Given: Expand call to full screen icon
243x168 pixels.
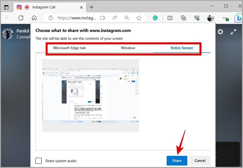Looking at the screenshot, I should (x=233, y=32).
